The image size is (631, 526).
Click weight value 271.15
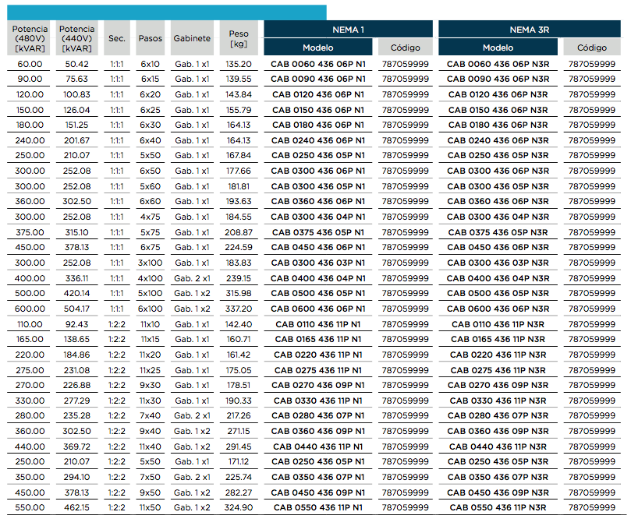click(239, 431)
